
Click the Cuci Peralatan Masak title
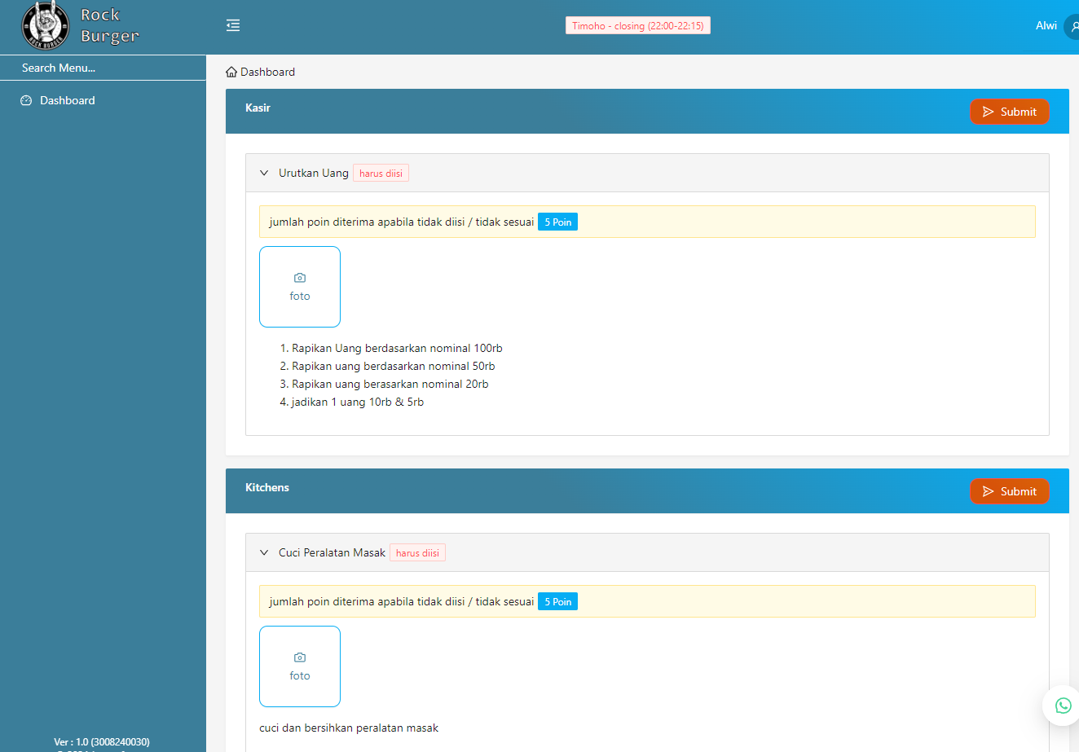pyautogui.click(x=332, y=552)
